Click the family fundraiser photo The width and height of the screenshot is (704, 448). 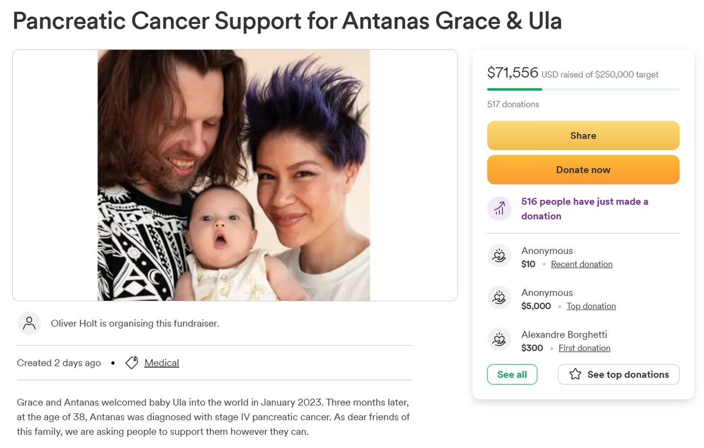click(234, 175)
